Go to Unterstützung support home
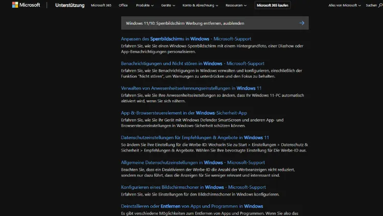The width and height of the screenshot is (383, 216). coord(69,5)
